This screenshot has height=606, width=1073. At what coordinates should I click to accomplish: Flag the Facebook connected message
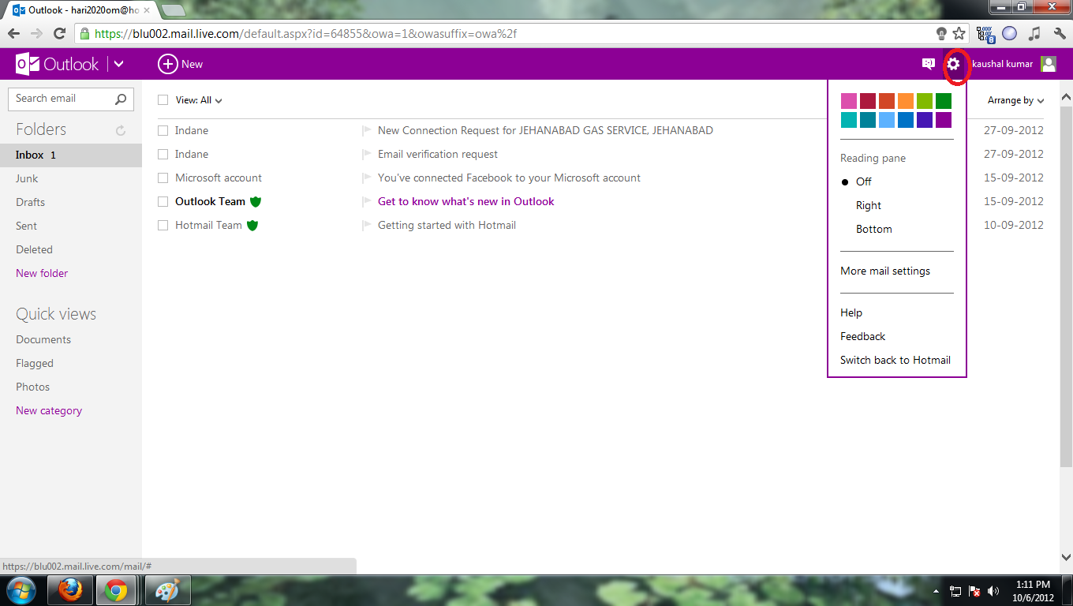point(367,178)
